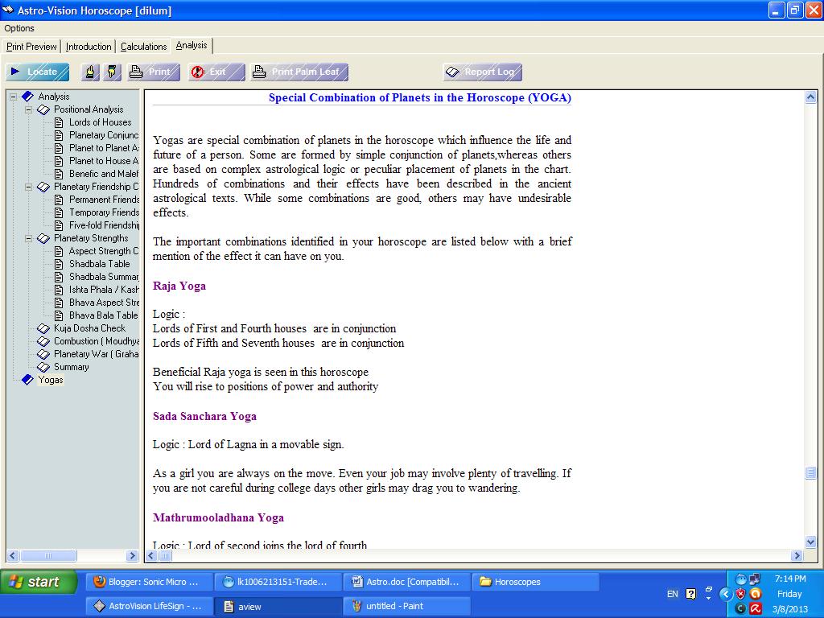Click Planetary Strengths book icon
Viewport: 824px width, 618px height.
pos(43,238)
